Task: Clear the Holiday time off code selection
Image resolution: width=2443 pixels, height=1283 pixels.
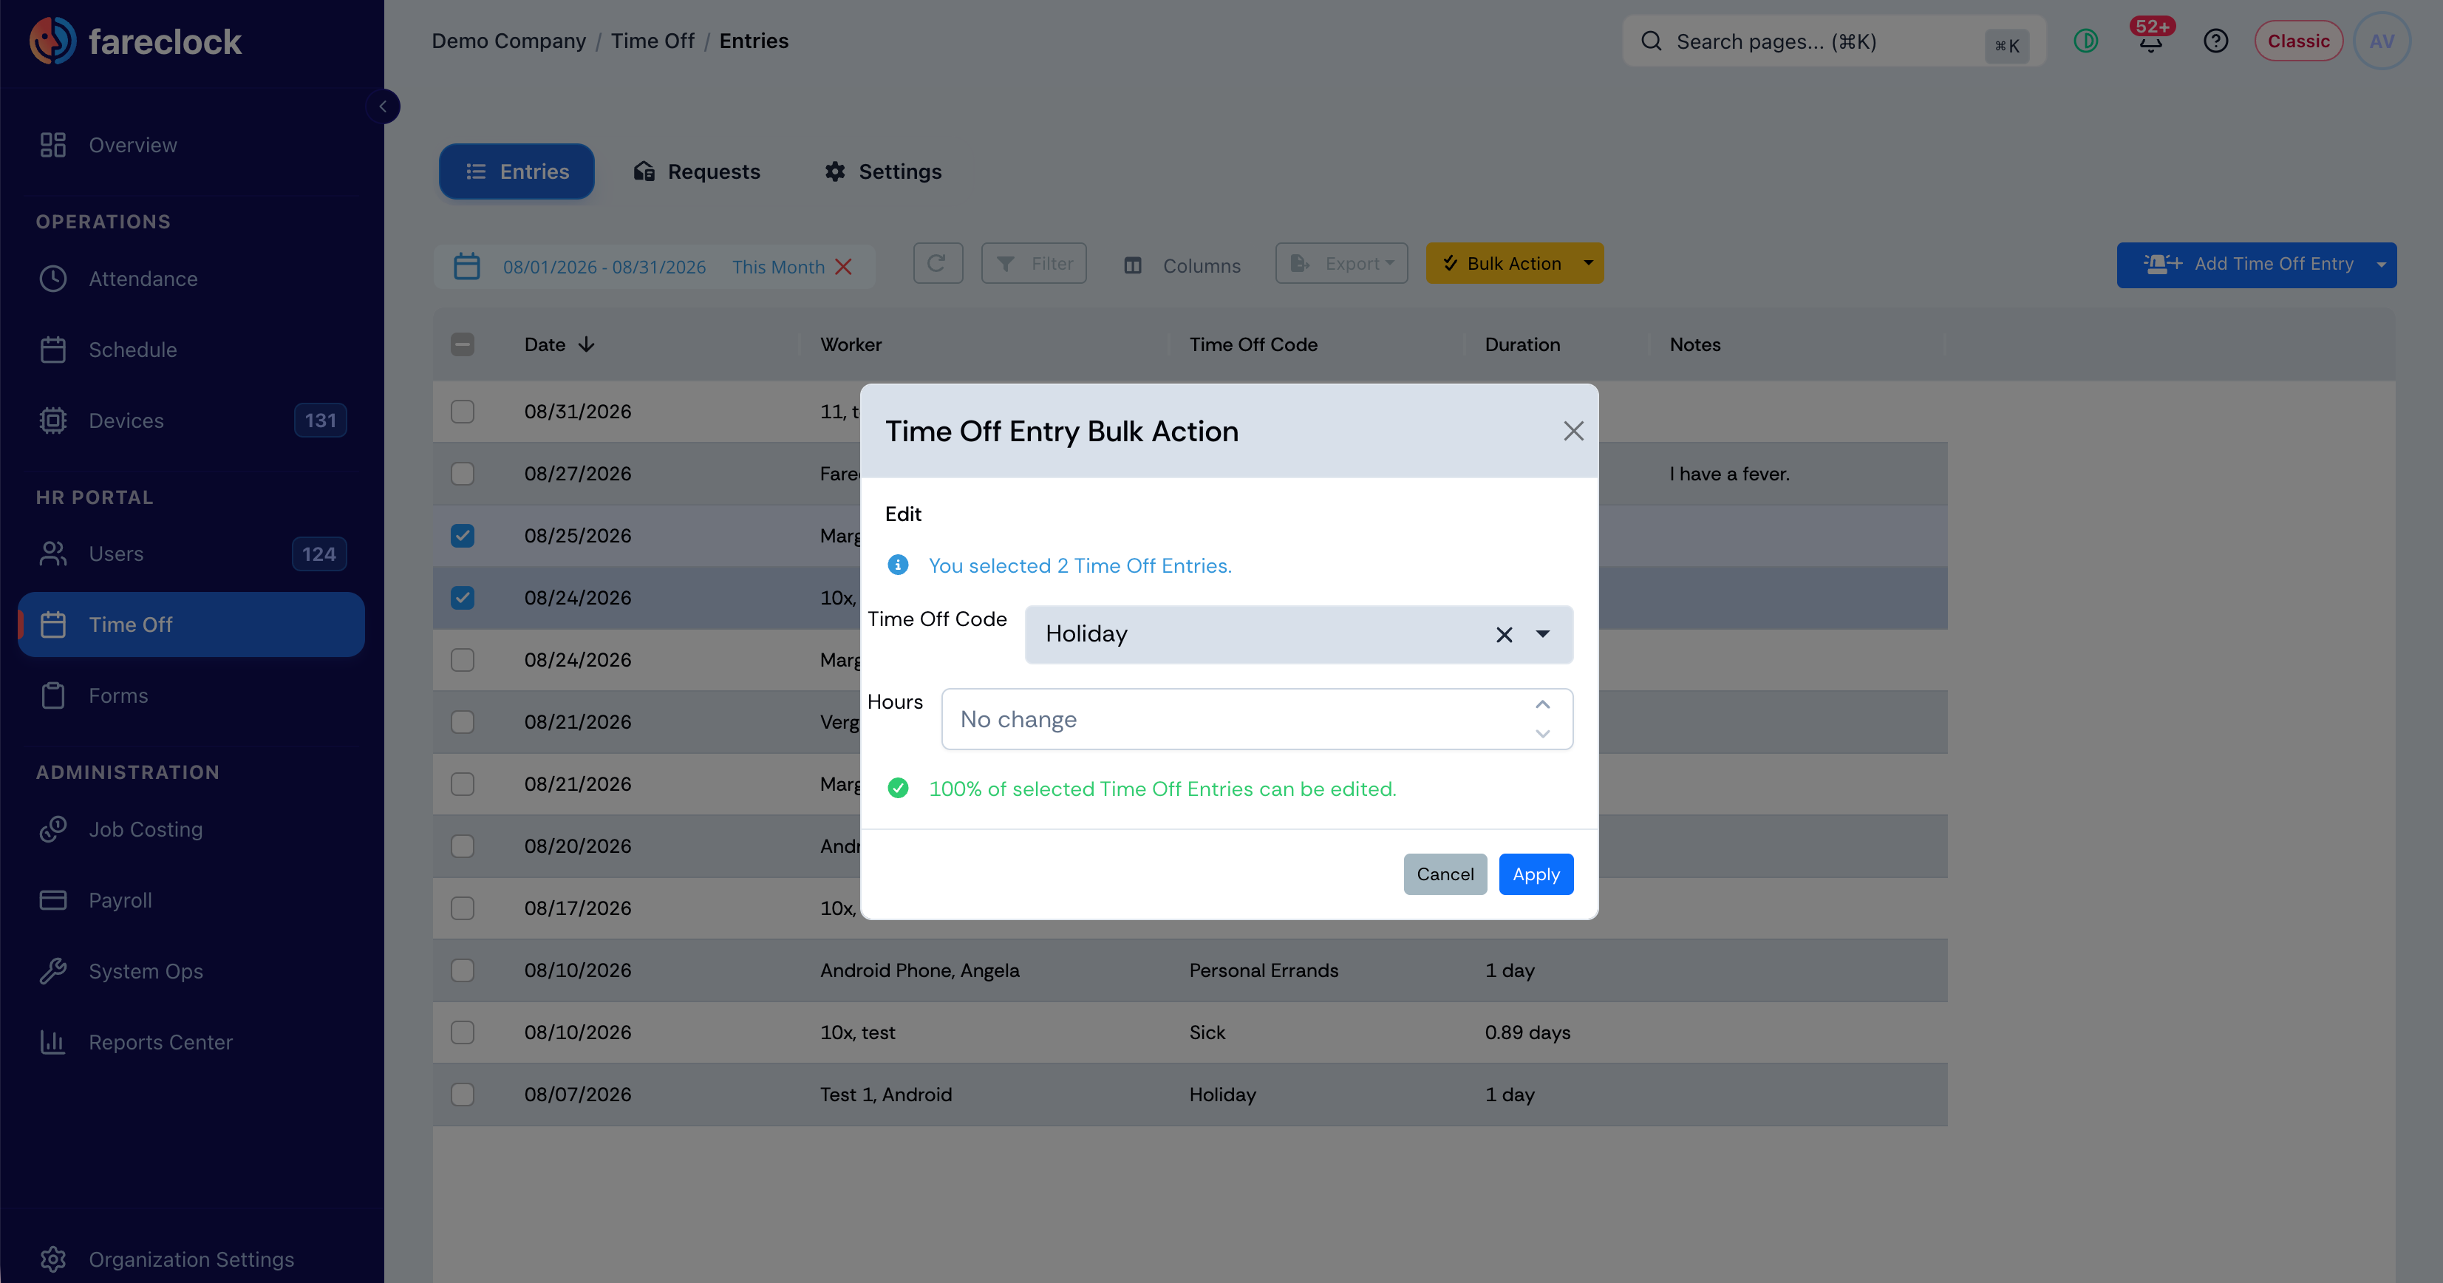Action: [x=1503, y=634]
